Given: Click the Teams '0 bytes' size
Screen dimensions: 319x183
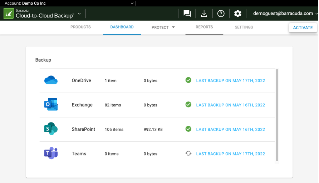Looking at the screenshot, I should [150, 154].
